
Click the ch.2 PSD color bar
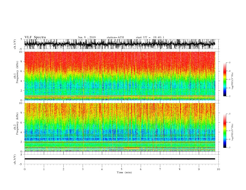coord(225,131)
